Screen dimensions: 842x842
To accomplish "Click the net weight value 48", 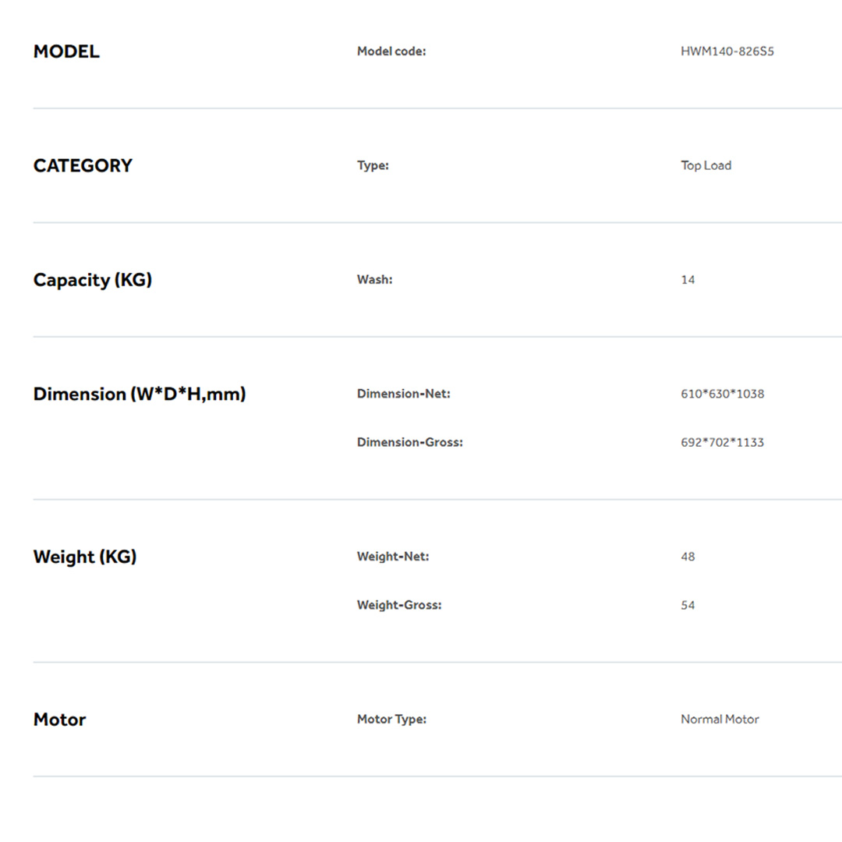I will click(x=688, y=557).
